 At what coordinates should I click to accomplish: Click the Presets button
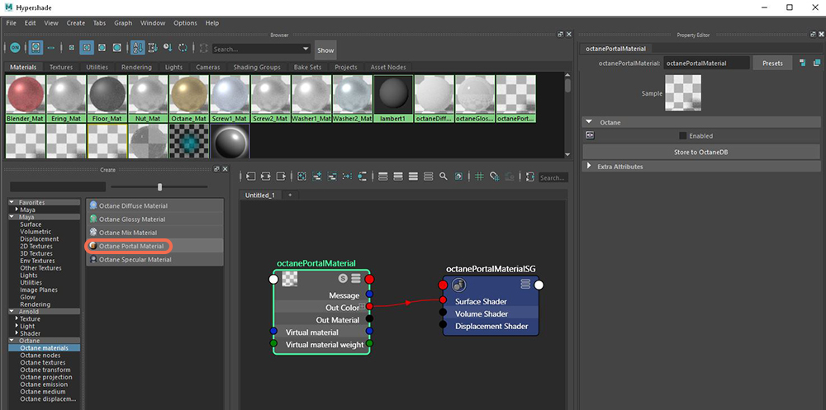coord(772,63)
